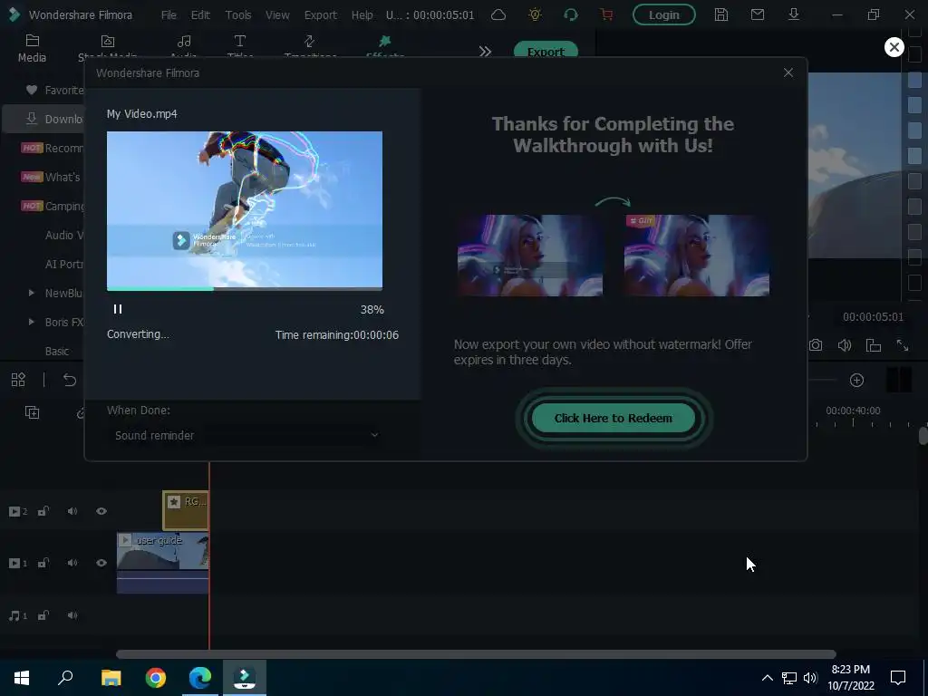Open the File menu
Viewport: 928px width, 696px height.
(x=169, y=14)
